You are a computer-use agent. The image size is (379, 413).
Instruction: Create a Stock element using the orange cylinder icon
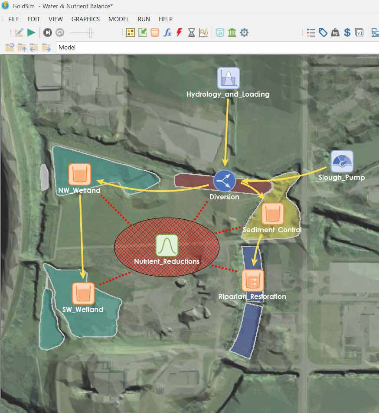tap(154, 32)
